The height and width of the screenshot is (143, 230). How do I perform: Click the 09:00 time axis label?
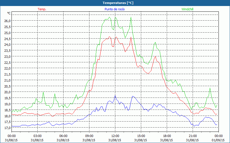coord(89,136)
